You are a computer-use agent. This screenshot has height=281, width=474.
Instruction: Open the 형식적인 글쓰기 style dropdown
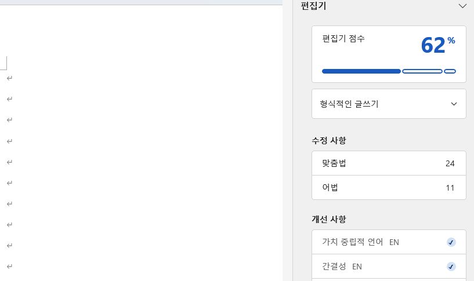pyautogui.click(x=388, y=104)
